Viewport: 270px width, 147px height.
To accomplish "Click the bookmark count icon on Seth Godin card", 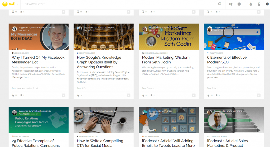I will point(152,95).
